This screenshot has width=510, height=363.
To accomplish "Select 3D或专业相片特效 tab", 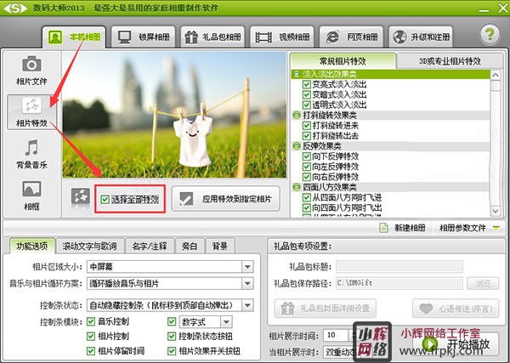I will pyautogui.click(x=450, y=61).
